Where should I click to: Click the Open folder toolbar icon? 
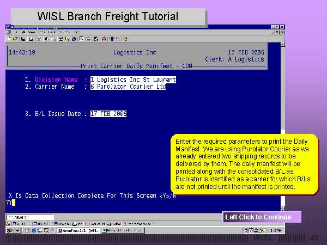pos(15,39)
